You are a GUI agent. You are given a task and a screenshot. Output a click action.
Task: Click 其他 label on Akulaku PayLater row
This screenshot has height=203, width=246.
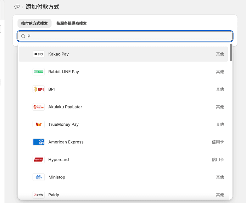coord(220,107)
